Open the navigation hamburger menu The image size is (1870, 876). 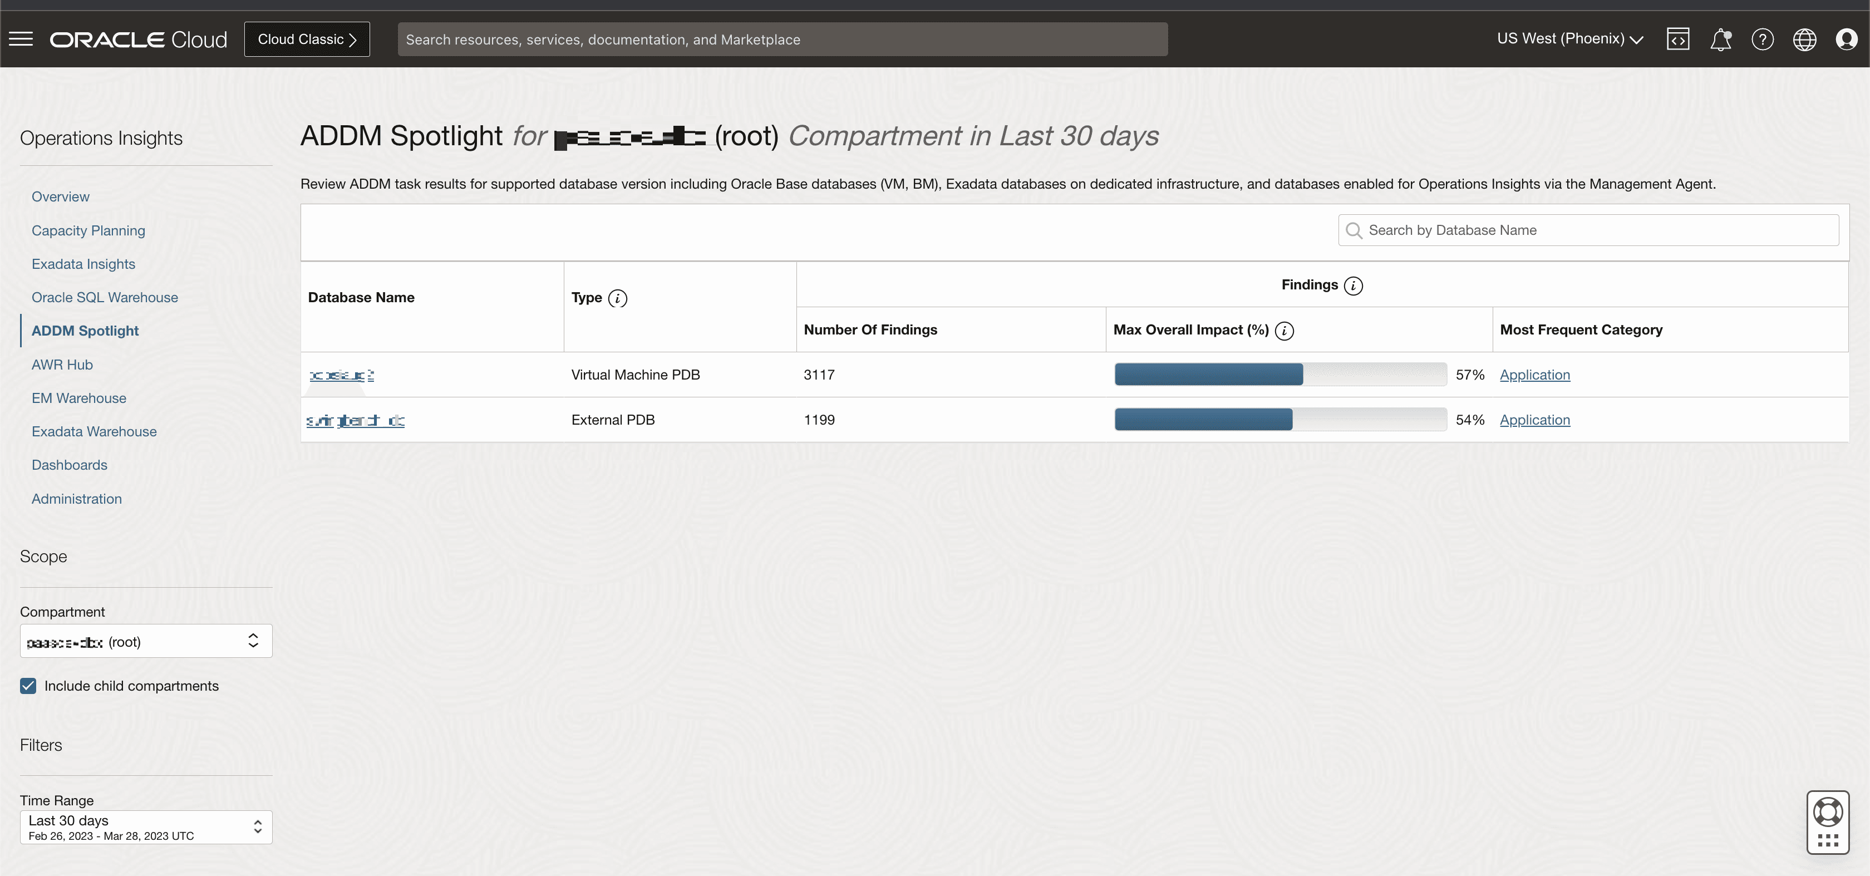click(21, 38)
